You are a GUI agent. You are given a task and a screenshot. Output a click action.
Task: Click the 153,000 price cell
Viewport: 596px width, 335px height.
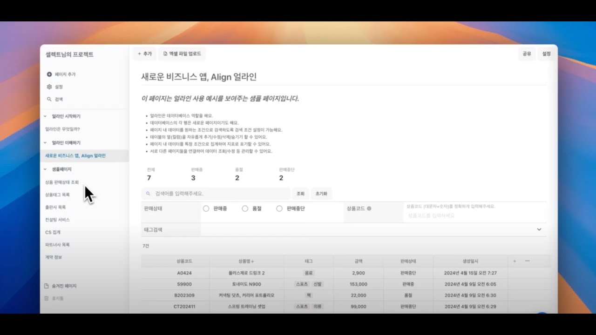point(358,284)
